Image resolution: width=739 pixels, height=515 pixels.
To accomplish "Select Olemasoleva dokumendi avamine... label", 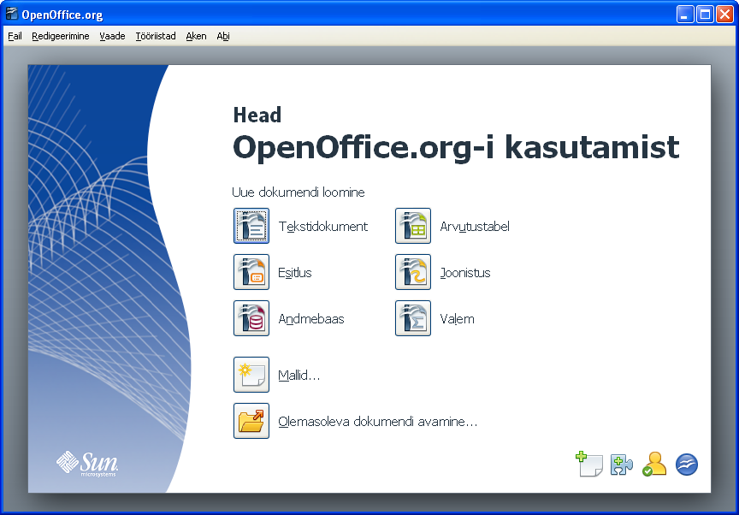I will (x=377, y=422).
